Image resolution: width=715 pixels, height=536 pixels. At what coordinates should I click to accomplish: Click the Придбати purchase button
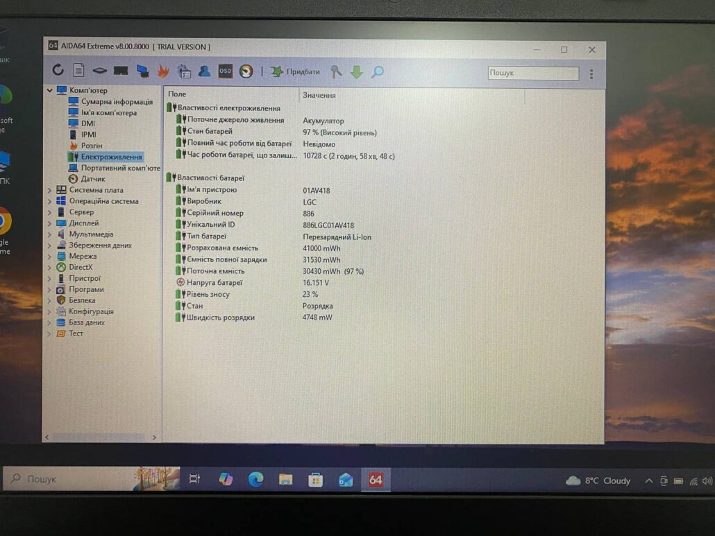tap(296, 71)
